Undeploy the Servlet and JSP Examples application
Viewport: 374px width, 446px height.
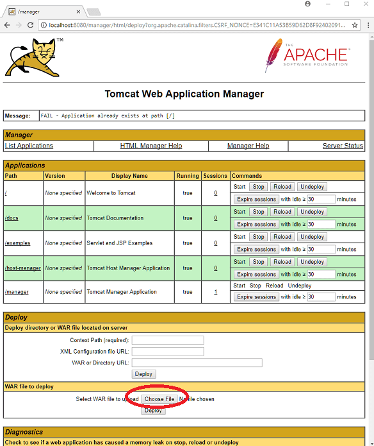(312, 237)
